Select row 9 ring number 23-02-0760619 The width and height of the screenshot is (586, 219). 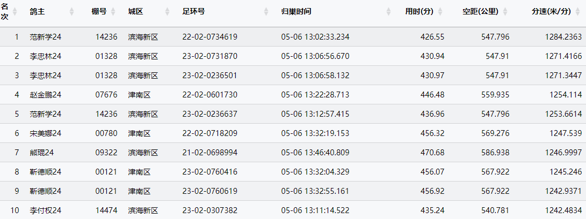point(210,191)
